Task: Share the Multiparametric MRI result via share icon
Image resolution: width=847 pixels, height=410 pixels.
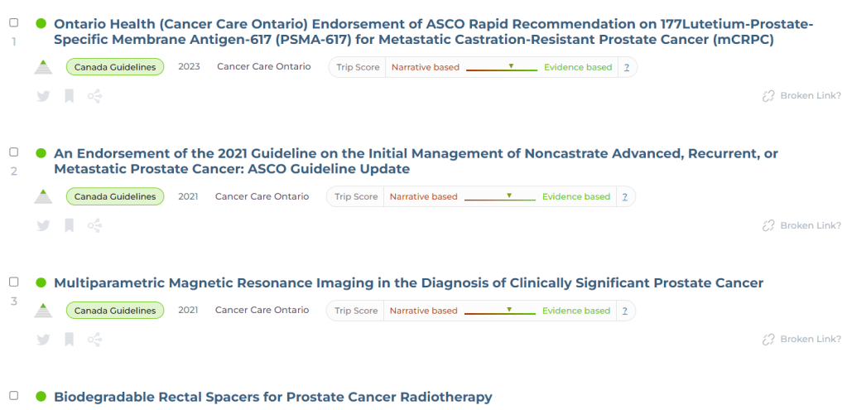Action: point(94,340)
